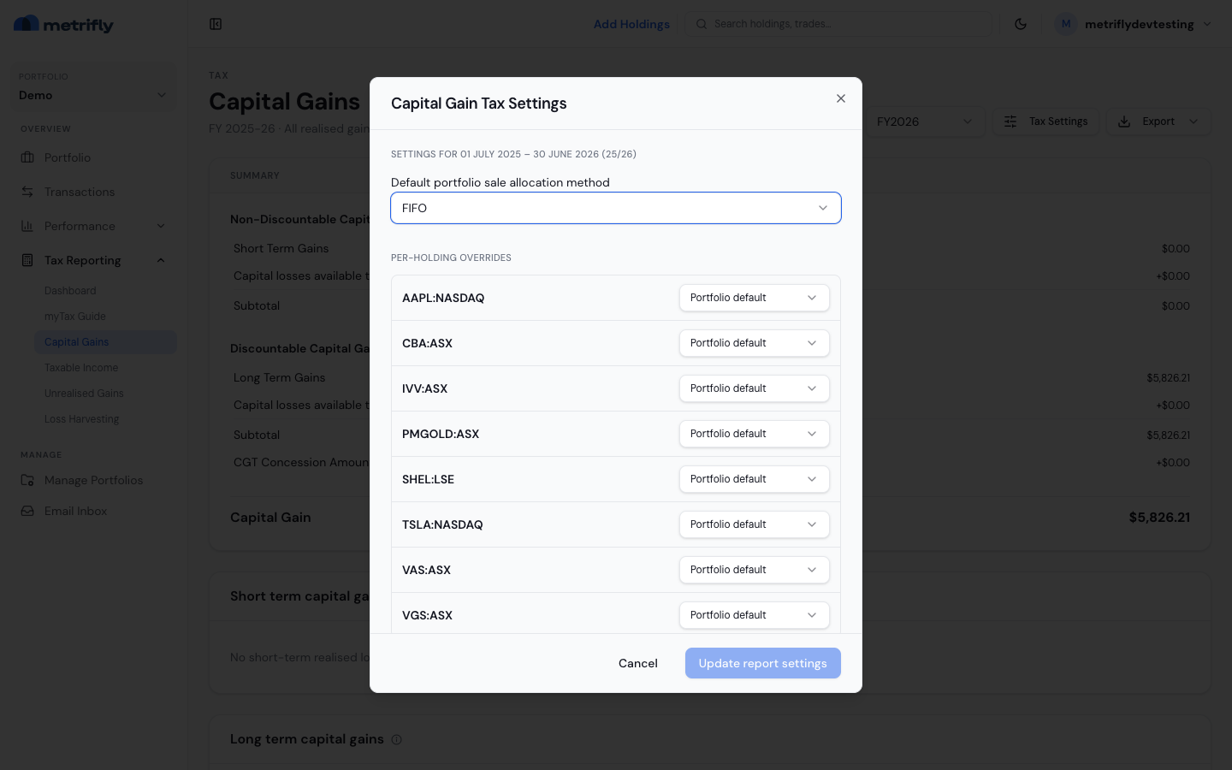Click the user avatar M icon
Viewport: 1232px width, 770px height.
(x=1066, y=24)
